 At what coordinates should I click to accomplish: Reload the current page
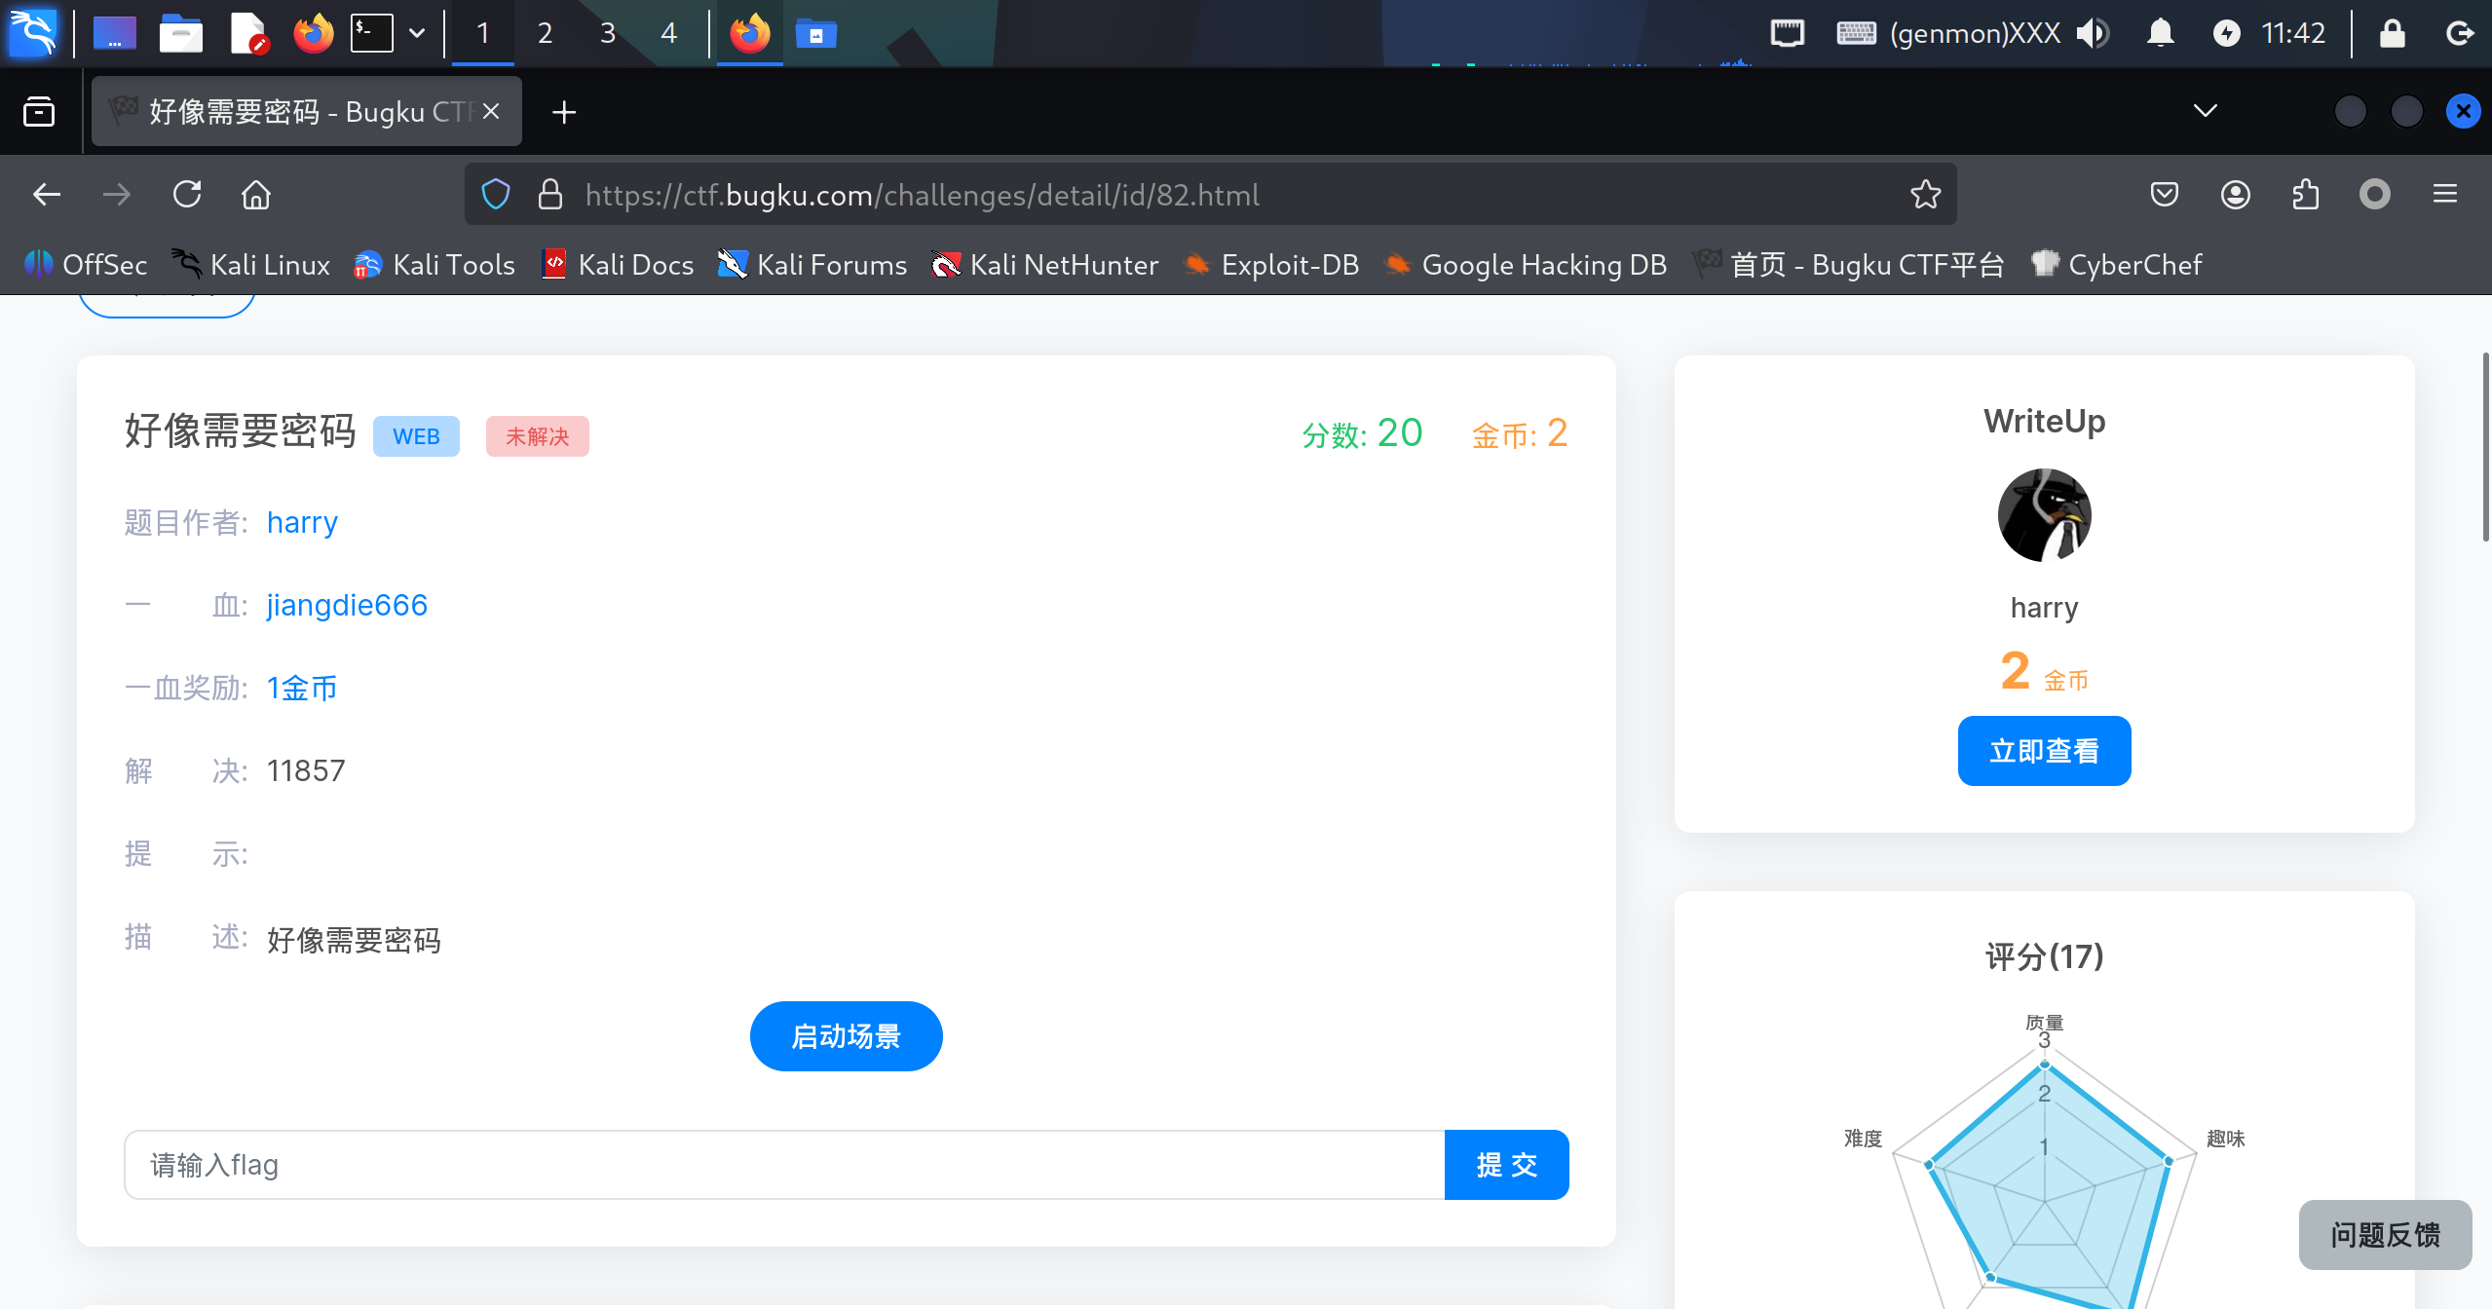pyautogui.click(x=187, y=195)
